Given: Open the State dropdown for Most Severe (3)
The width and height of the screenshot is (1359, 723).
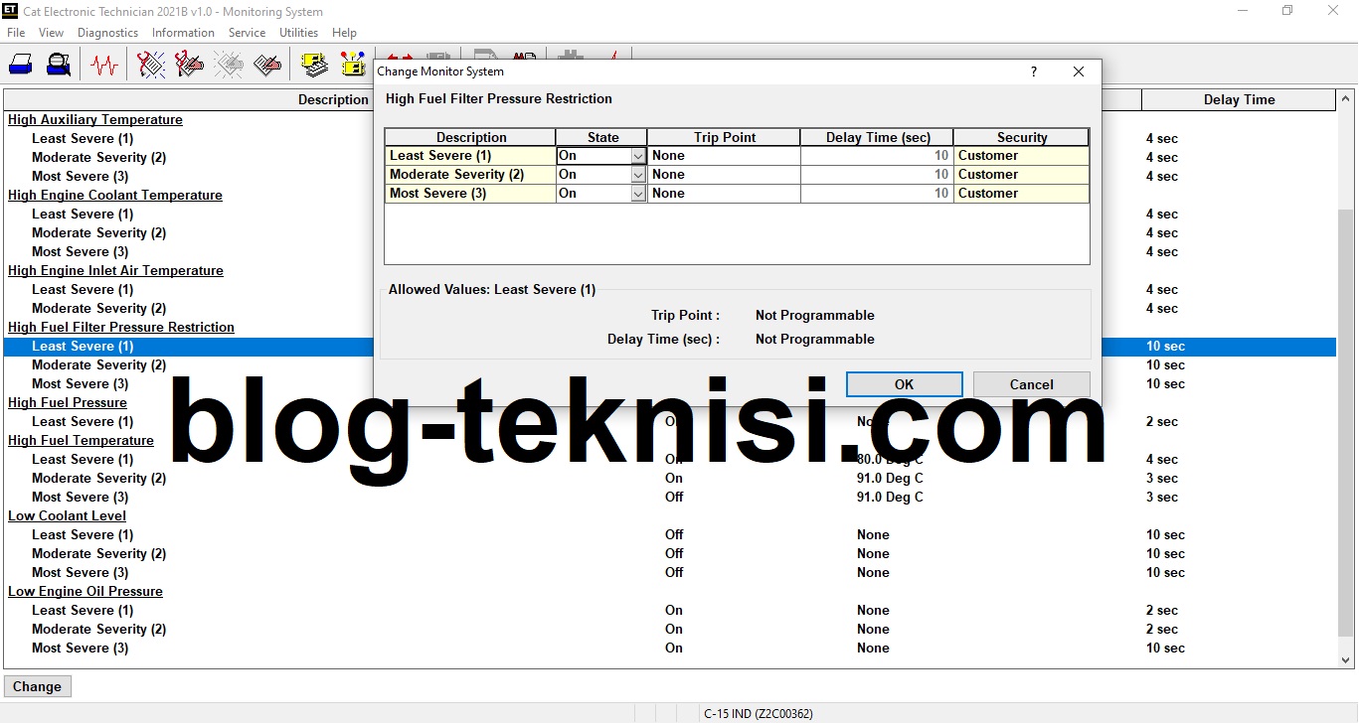Looking at the screenshot, I should [x=637, y=193].
